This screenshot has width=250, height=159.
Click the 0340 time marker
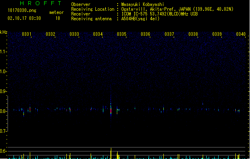pos(241,34)
